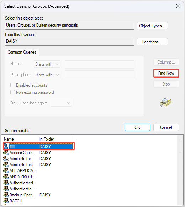The width and height of the screenshot is (185, 207).
Task: Open the Name 'Starts with' dropdown
Action: coord(47,64)
